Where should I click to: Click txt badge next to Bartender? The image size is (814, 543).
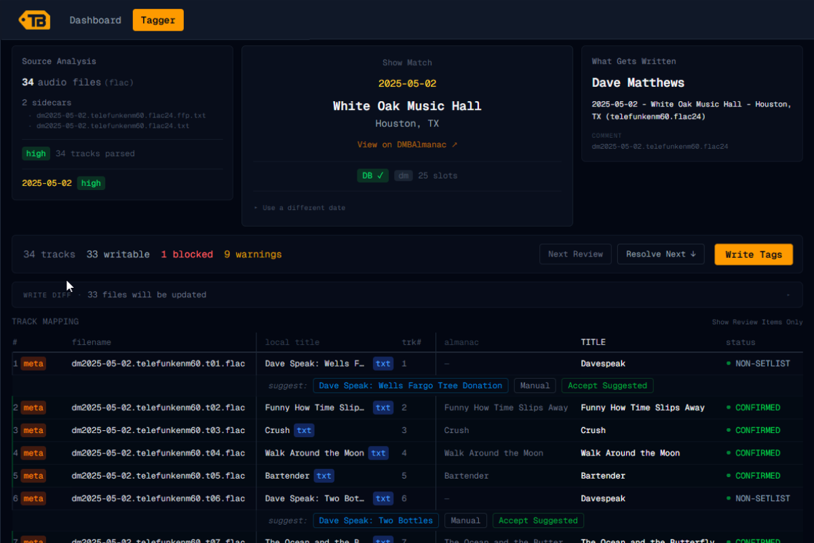click(324, 476)
